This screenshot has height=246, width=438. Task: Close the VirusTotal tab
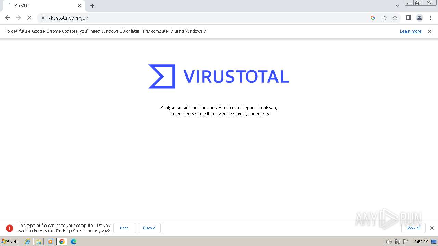click(79, 6)
